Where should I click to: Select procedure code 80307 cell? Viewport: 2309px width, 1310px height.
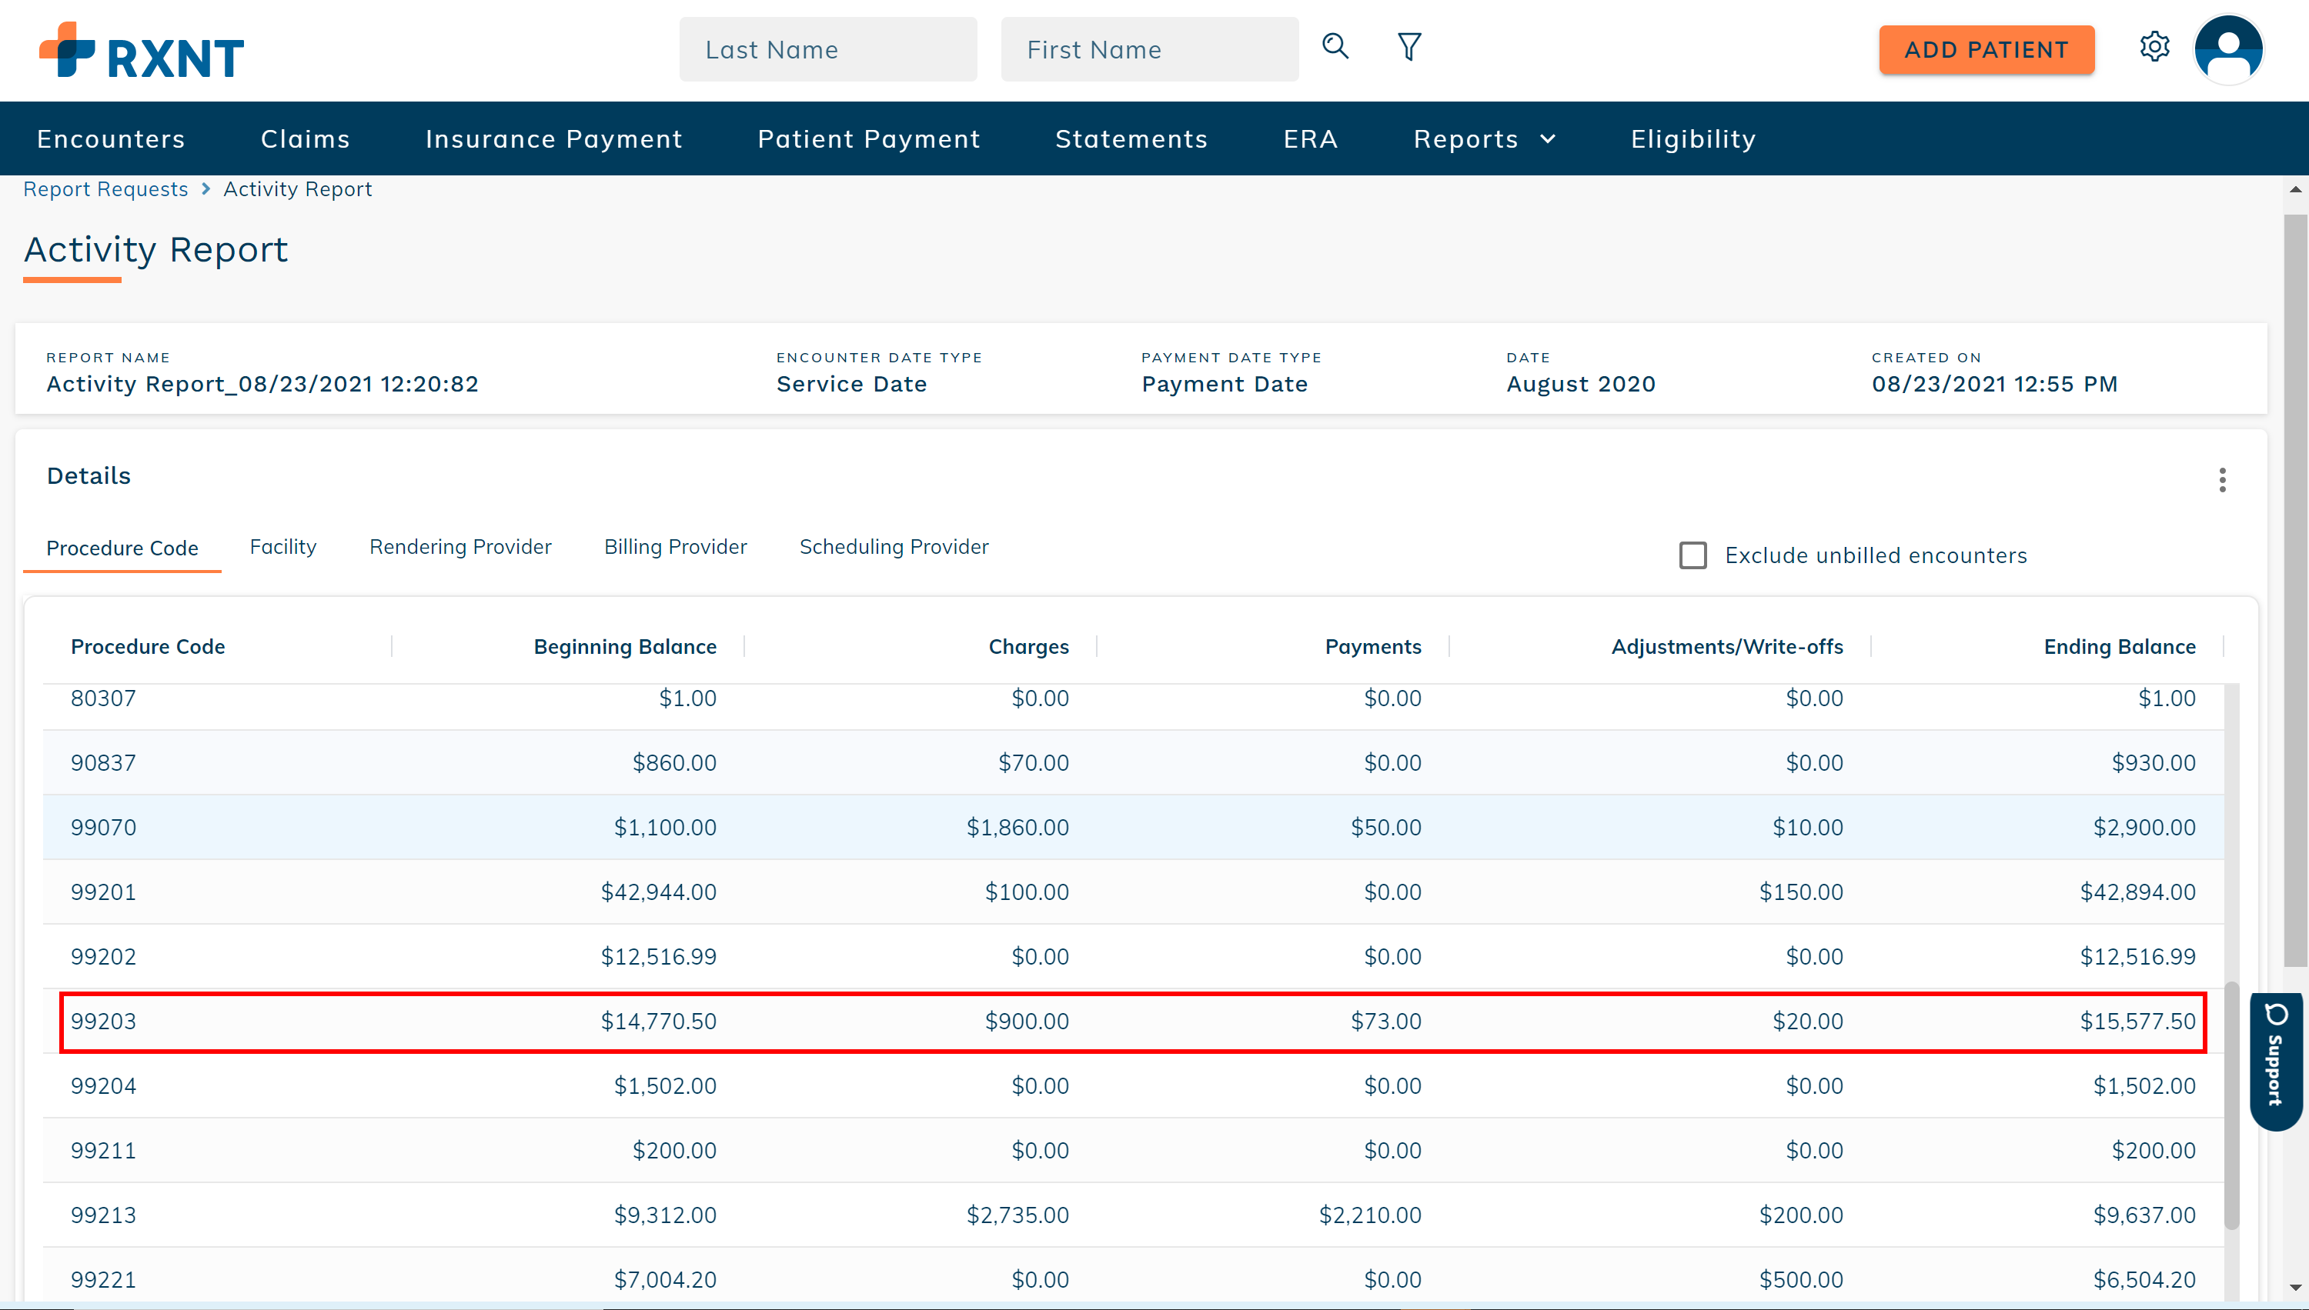point(104,698)
